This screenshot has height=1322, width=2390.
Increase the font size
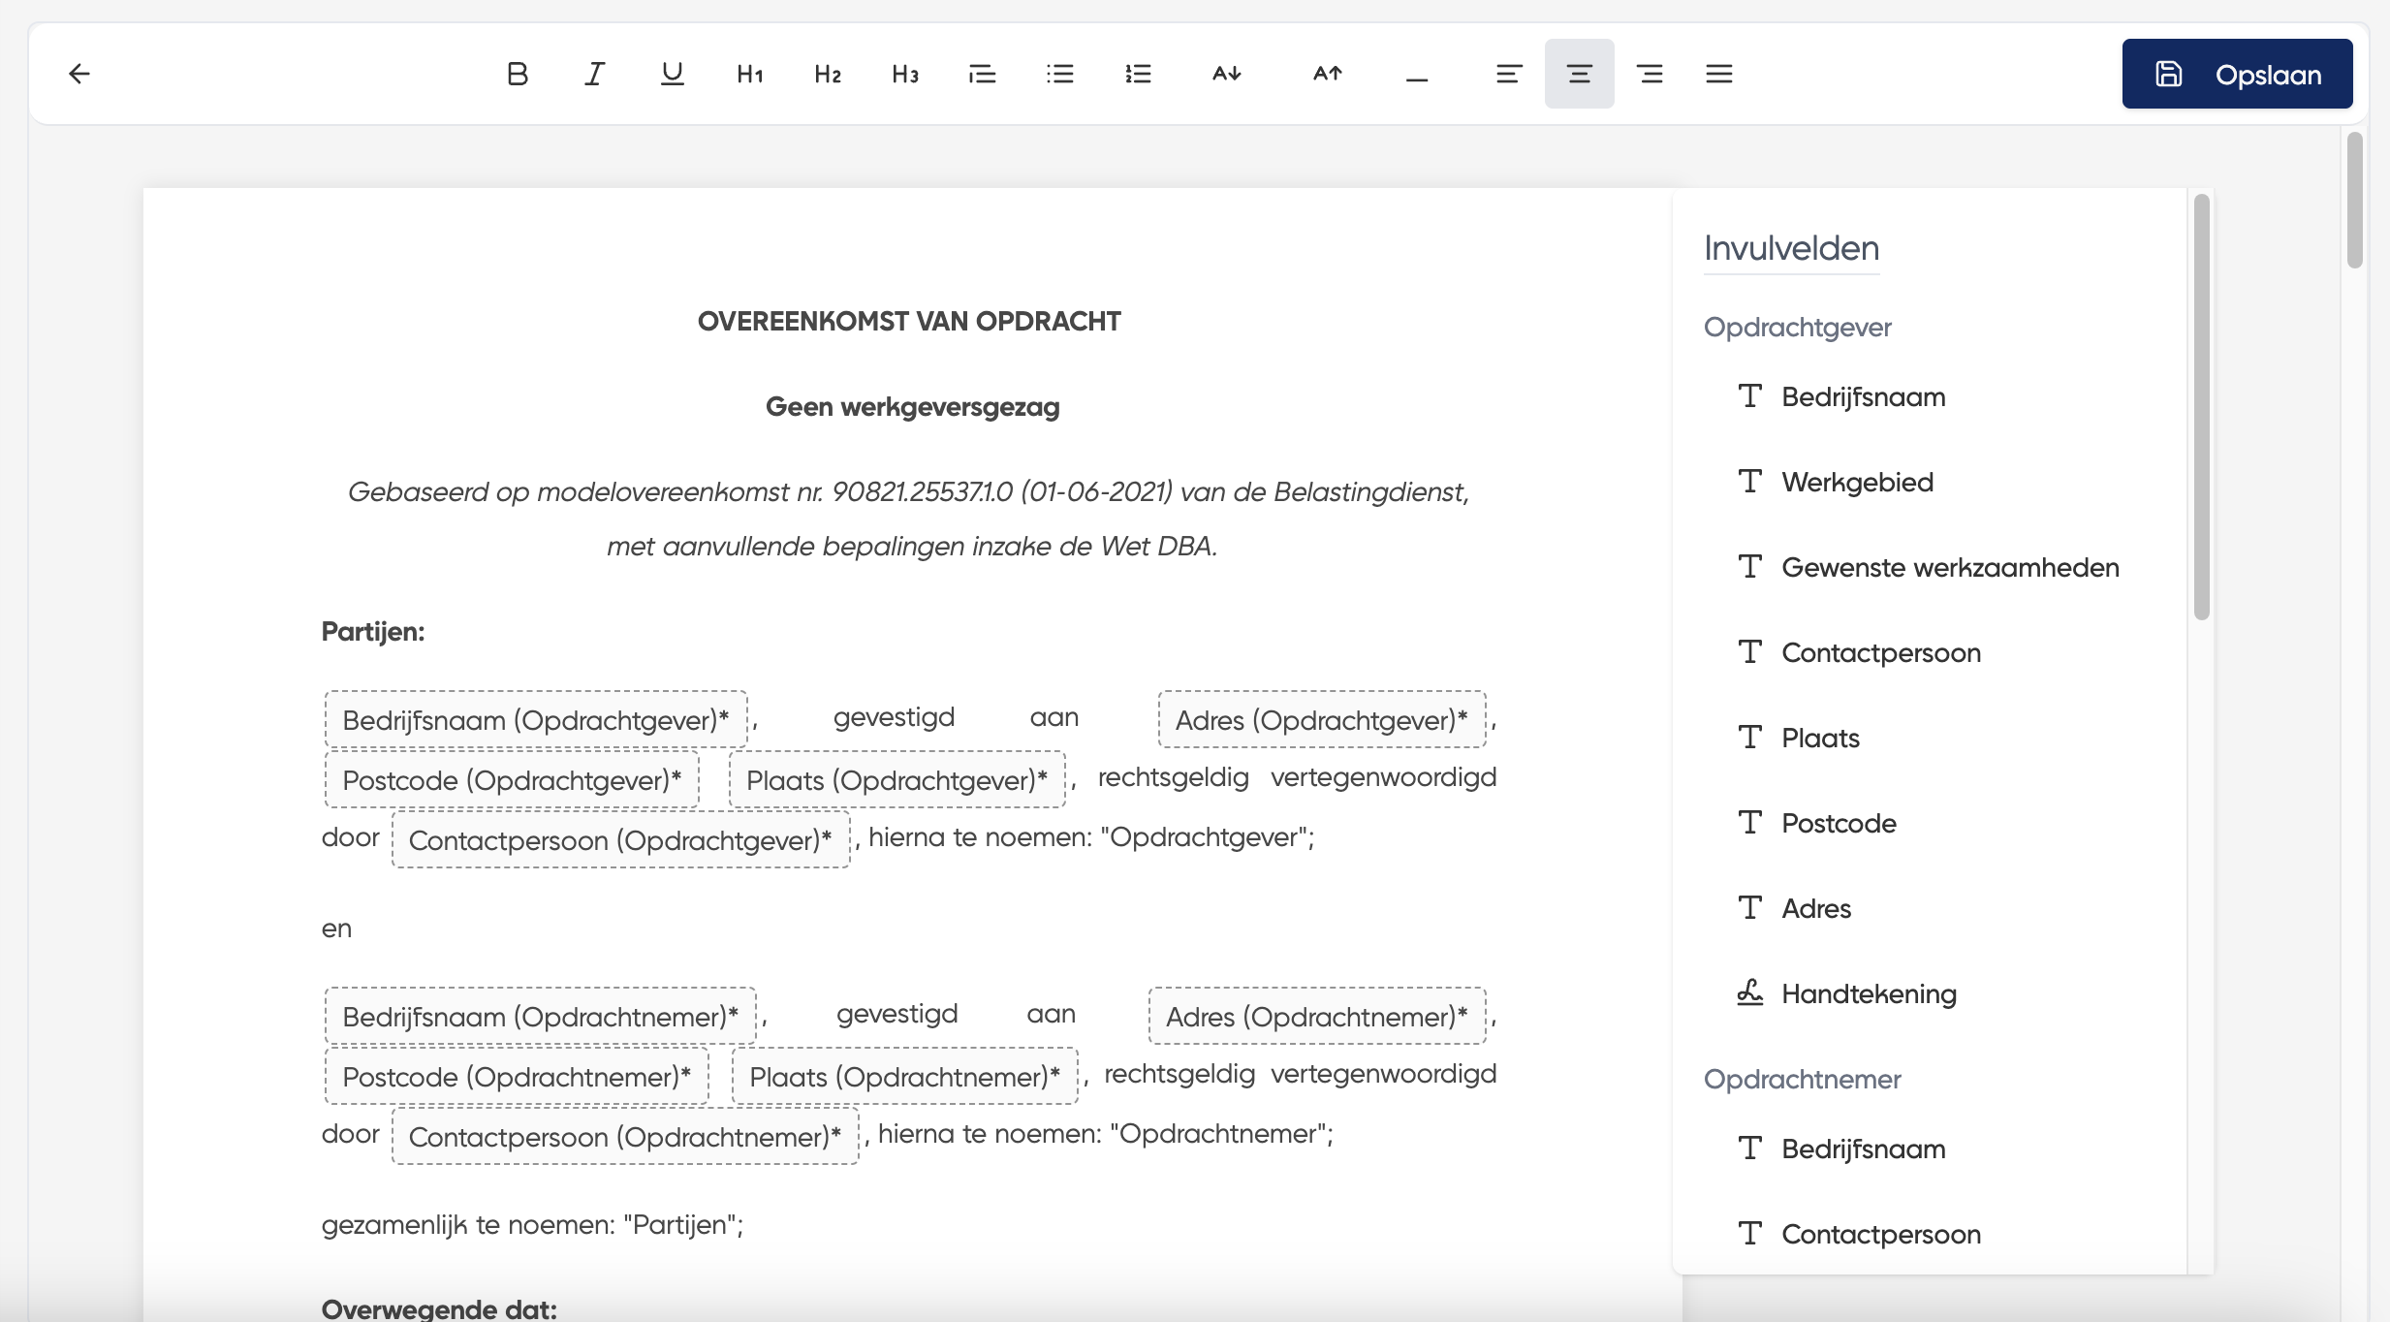(1328, 74)
